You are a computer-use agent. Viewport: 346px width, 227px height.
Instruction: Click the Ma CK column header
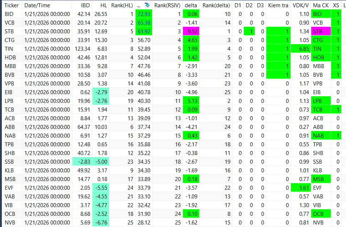point(321,5)
